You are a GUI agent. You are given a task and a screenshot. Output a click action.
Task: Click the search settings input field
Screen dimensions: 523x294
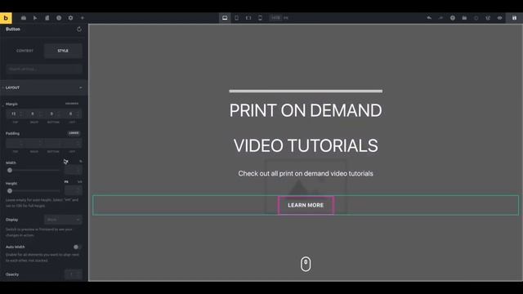tap(44, 69)
